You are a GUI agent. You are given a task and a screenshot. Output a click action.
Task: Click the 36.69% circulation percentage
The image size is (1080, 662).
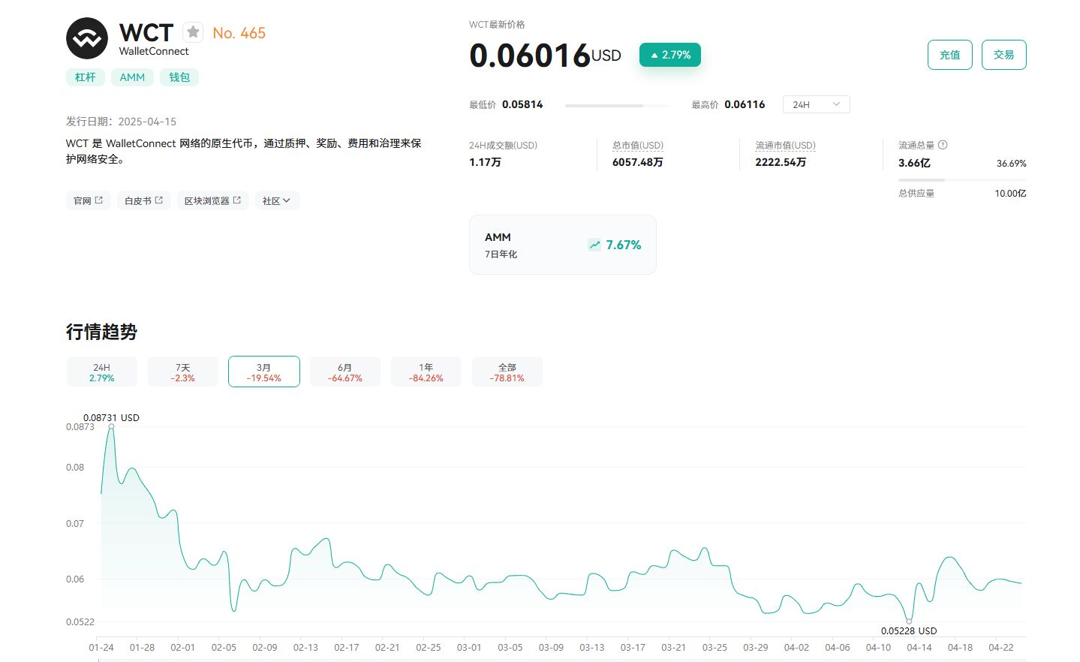pos(1012,163)
